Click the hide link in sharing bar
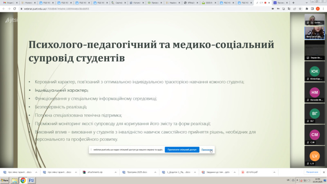The image size is (327, 184). click(x=207, y=150)
